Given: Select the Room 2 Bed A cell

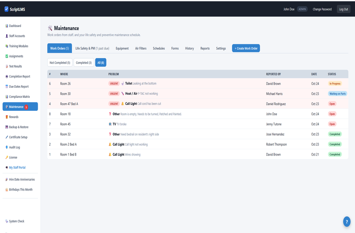Looking at the screenshot, I should point(68,144).
